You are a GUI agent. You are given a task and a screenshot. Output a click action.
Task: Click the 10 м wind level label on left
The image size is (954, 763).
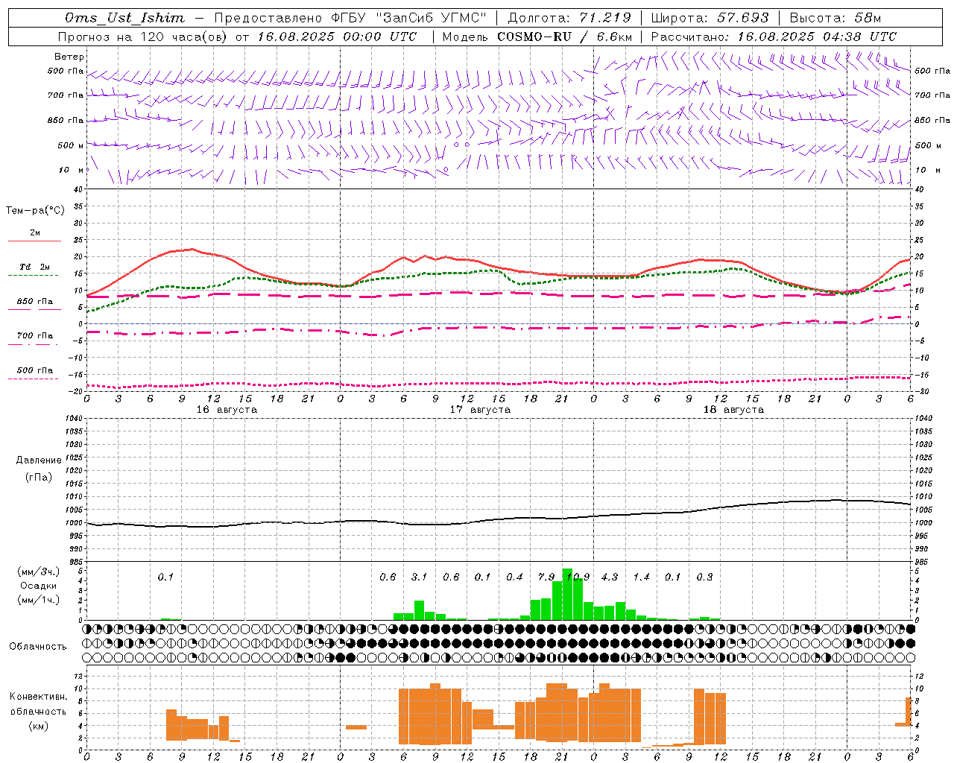pos(71,170)
